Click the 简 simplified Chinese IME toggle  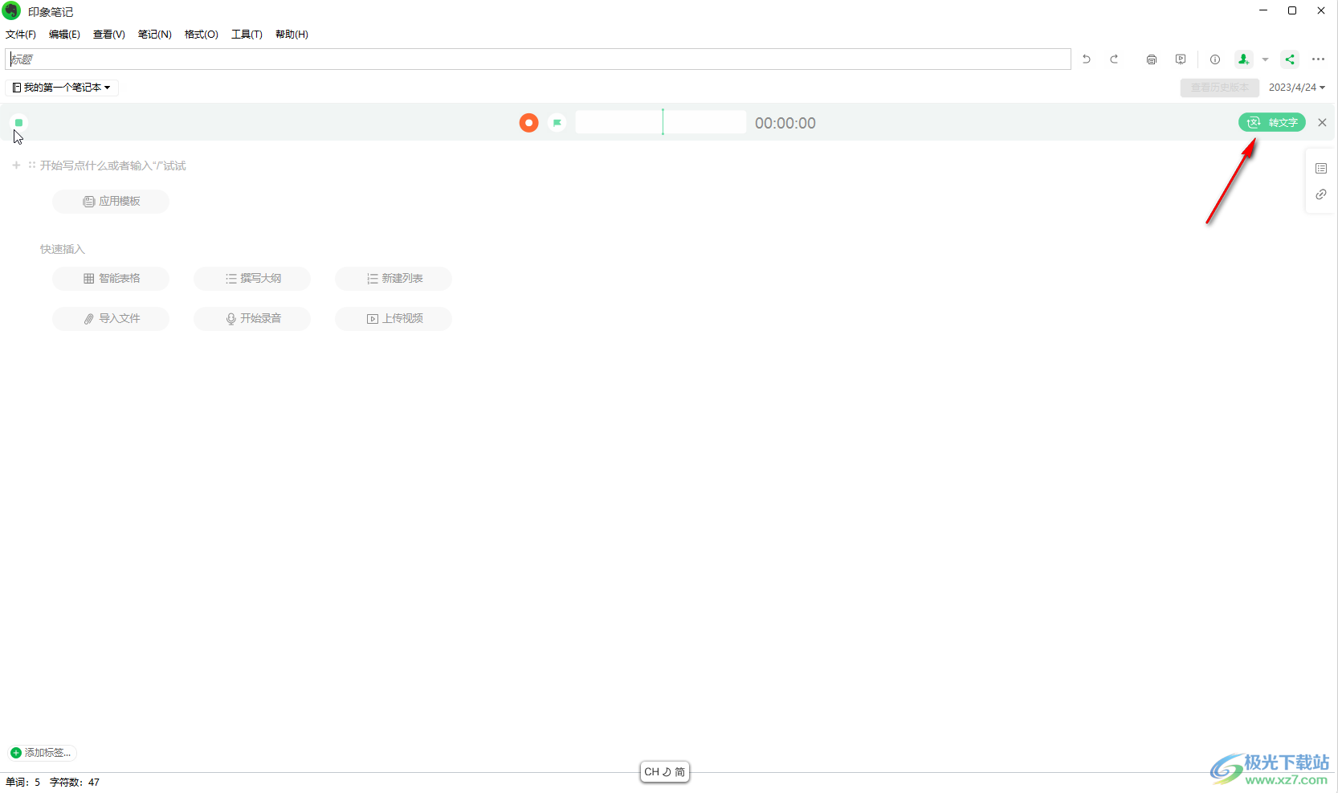coord(680,772)
